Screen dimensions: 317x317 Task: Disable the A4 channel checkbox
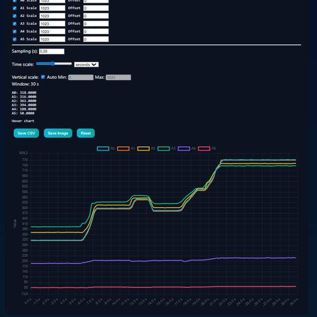15,31
